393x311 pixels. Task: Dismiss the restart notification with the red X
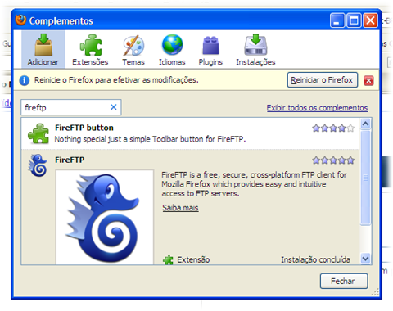[x=368, y=80]
